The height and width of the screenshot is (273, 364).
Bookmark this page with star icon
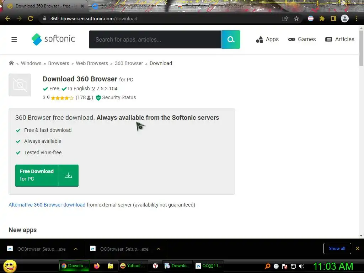click(x=296, y=18)
